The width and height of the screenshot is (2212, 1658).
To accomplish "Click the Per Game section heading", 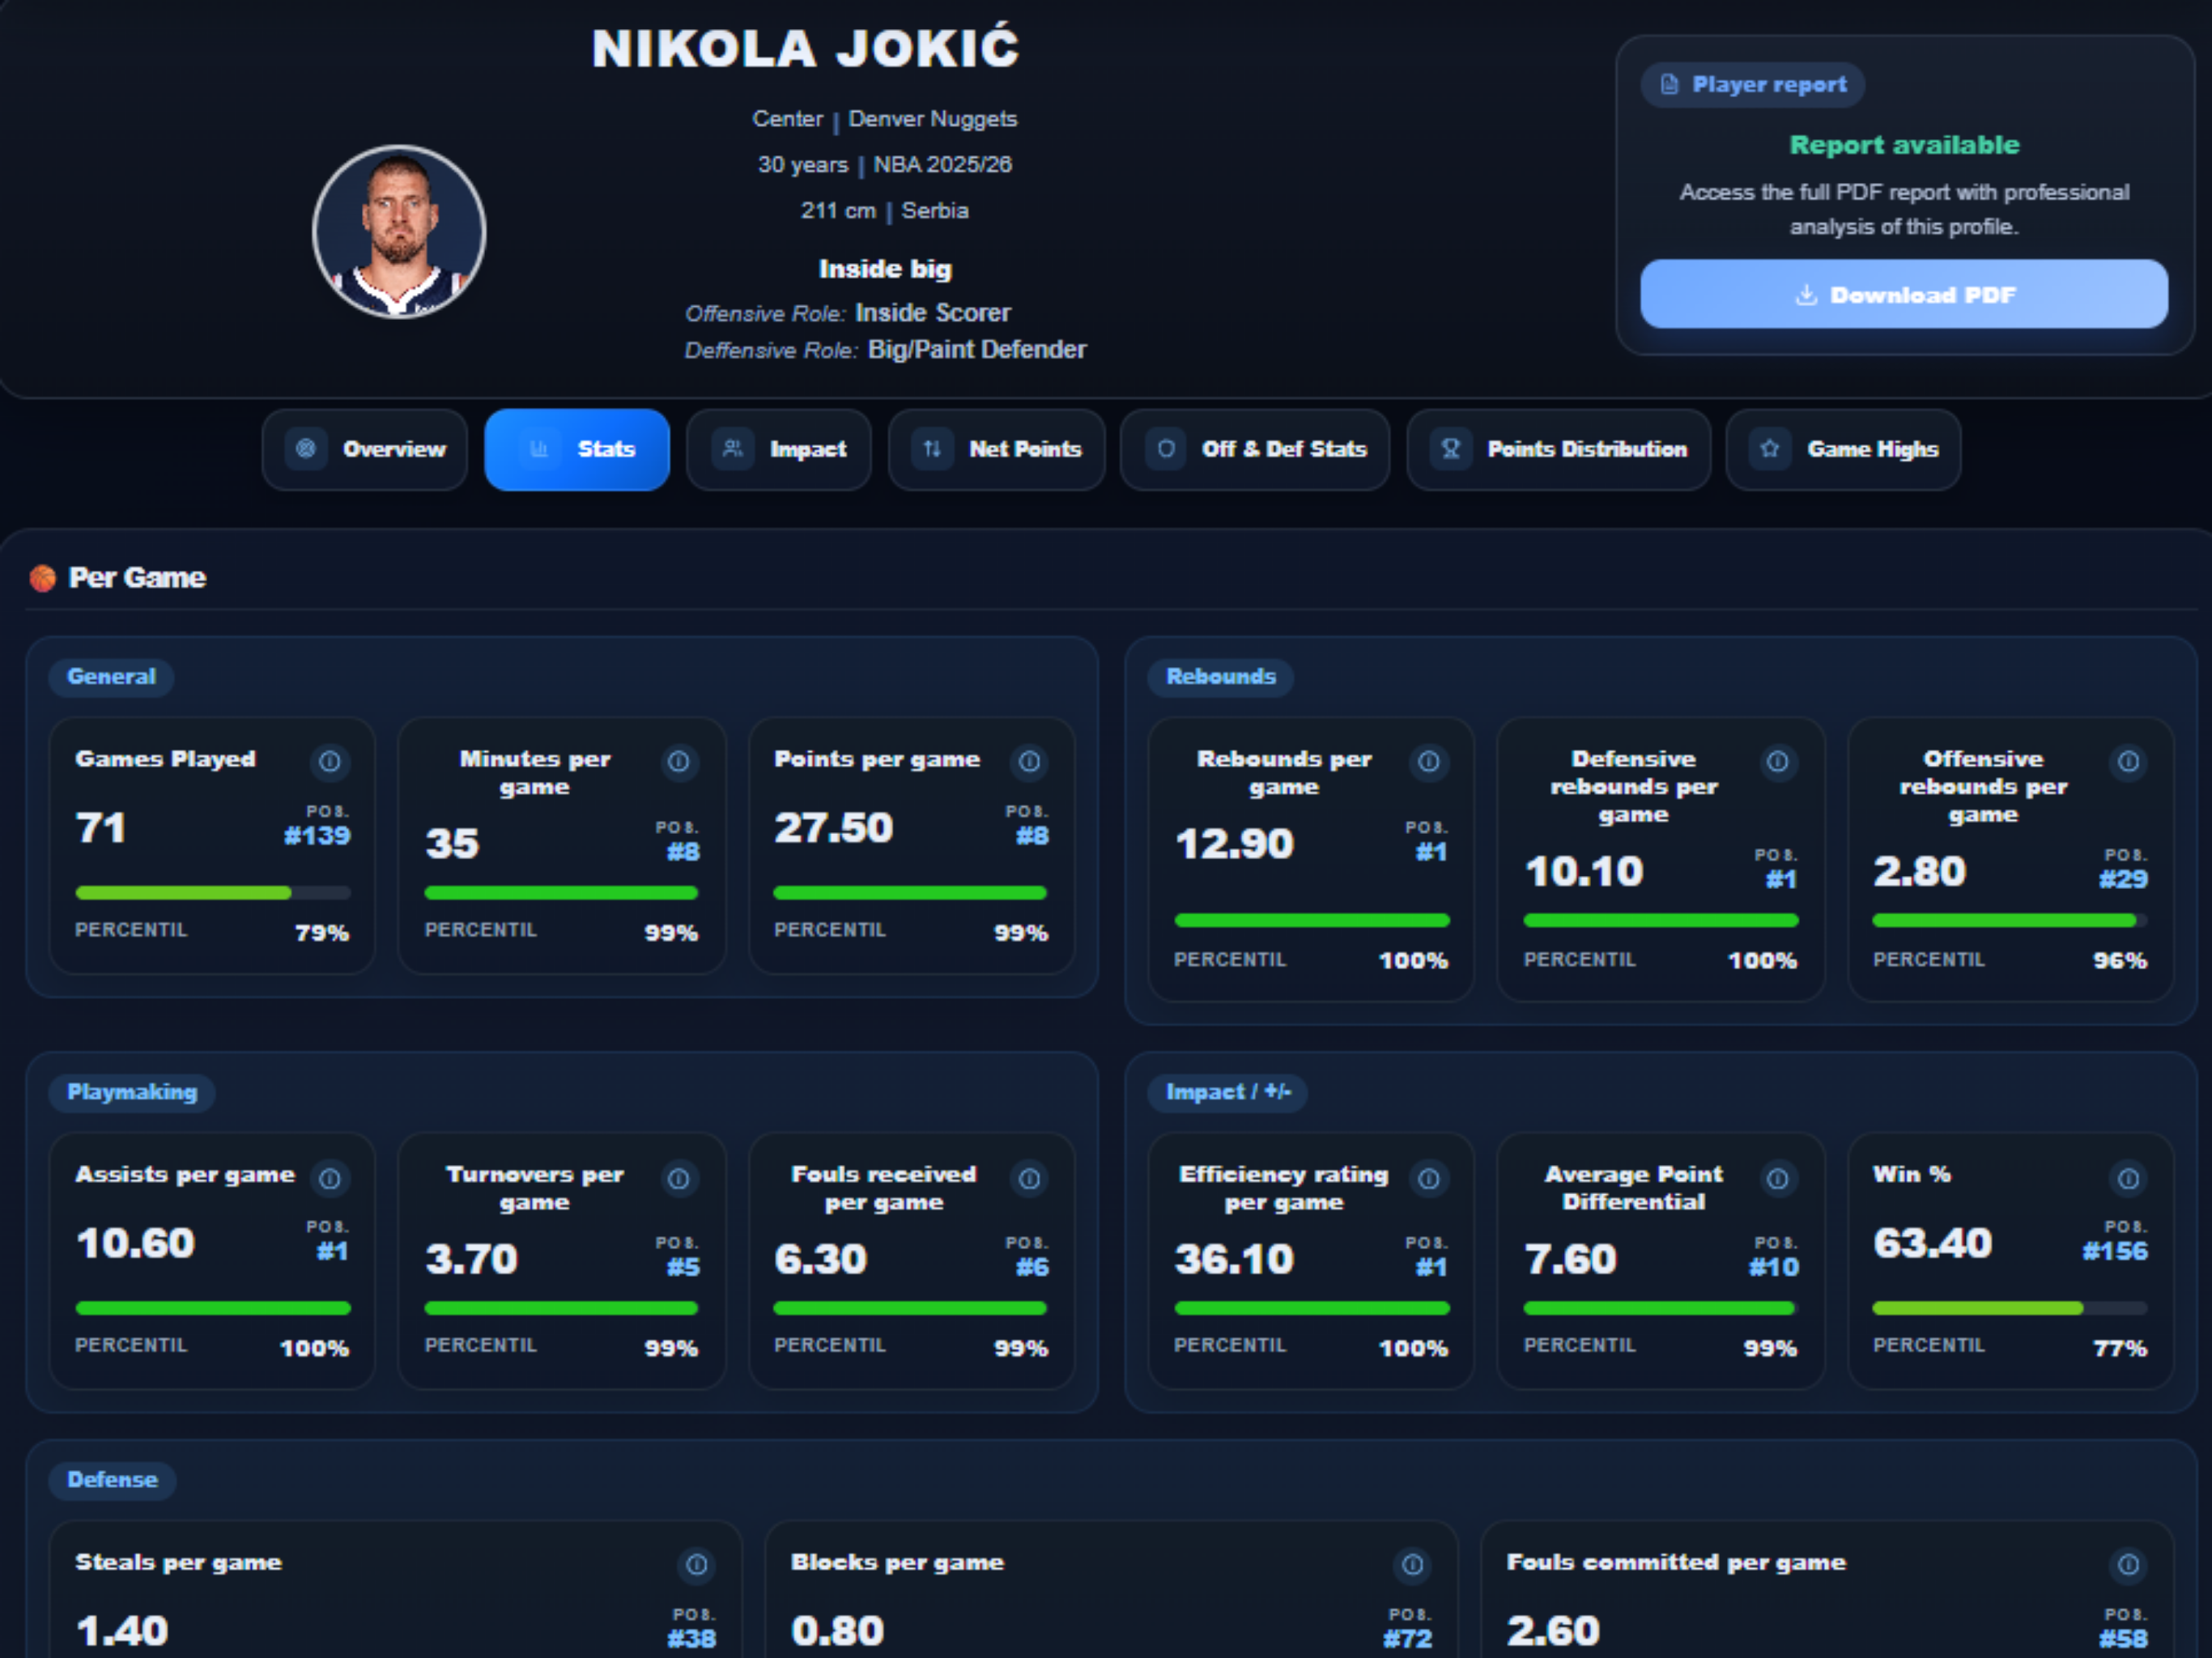I will (137, 578).
